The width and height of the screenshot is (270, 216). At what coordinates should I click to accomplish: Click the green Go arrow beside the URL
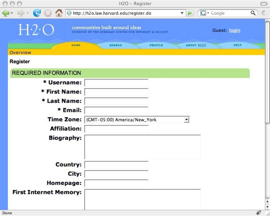tap(190, 13)
